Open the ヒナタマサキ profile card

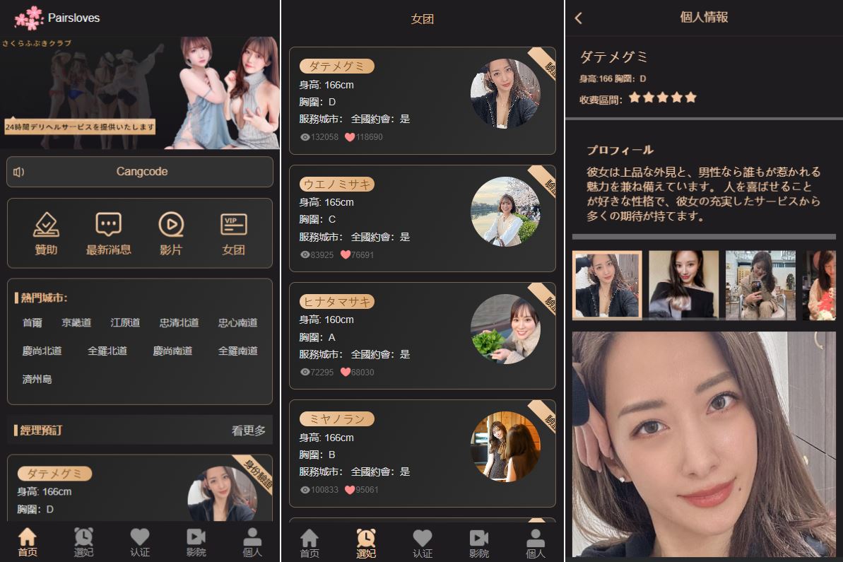(422, 336)
